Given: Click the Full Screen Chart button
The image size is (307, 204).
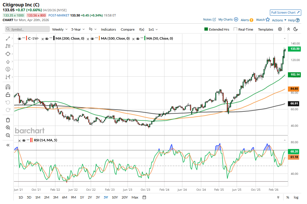Looking at the screenshot, I should coord(285,12).
